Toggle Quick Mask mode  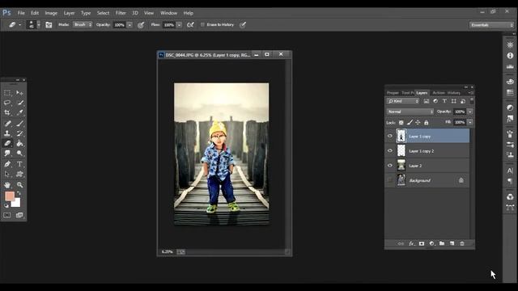7,215
